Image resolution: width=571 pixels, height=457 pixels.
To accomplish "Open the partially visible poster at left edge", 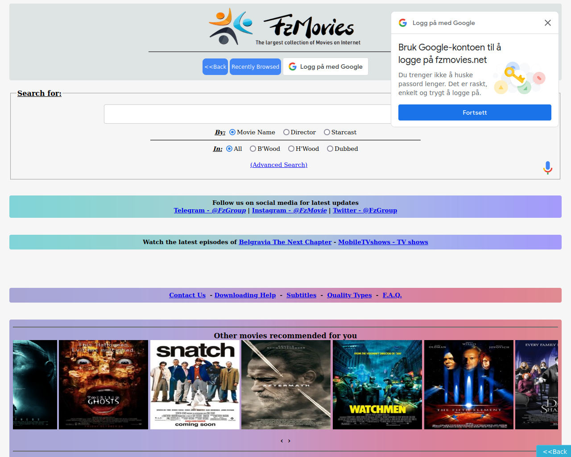I will [x=35, y=385].
